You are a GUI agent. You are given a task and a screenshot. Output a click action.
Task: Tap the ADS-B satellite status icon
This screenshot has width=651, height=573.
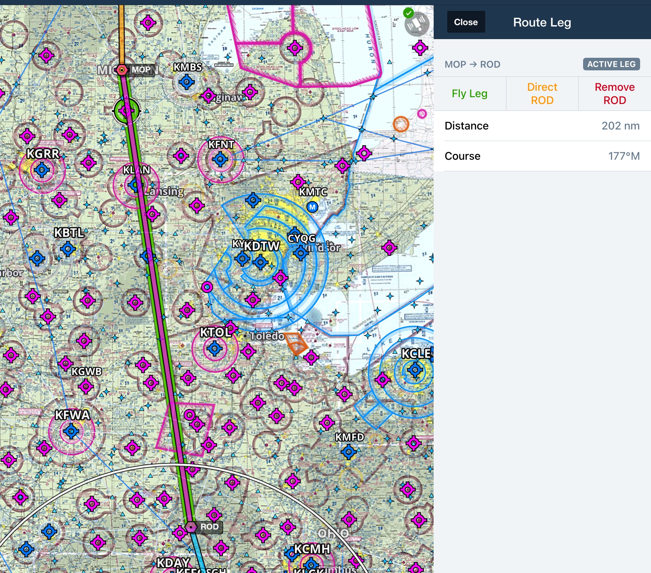417,24
